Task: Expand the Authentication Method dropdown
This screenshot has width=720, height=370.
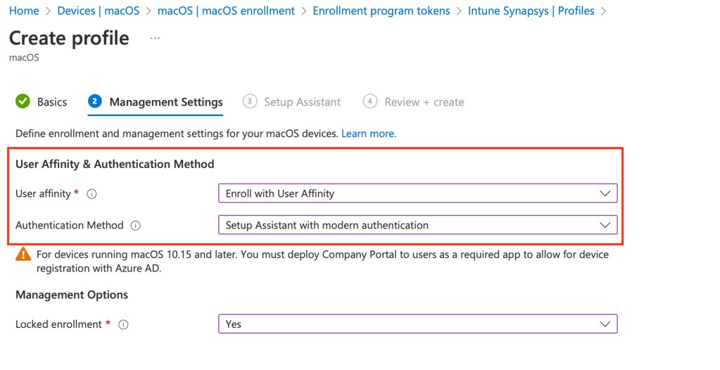Action: pyautogui.click(x=417, y=226)
